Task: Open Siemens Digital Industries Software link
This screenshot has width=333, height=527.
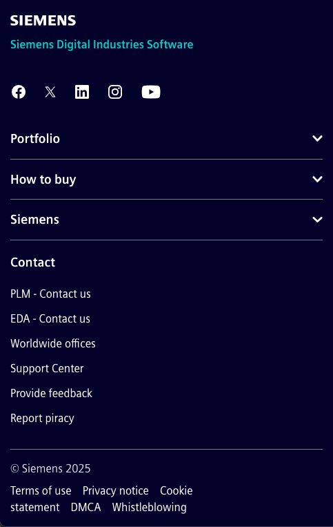Action: (101, 44)
